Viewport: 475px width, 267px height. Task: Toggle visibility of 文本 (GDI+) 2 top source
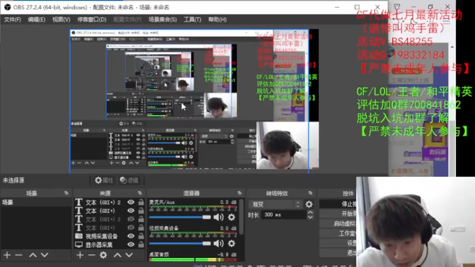[131, 202]
